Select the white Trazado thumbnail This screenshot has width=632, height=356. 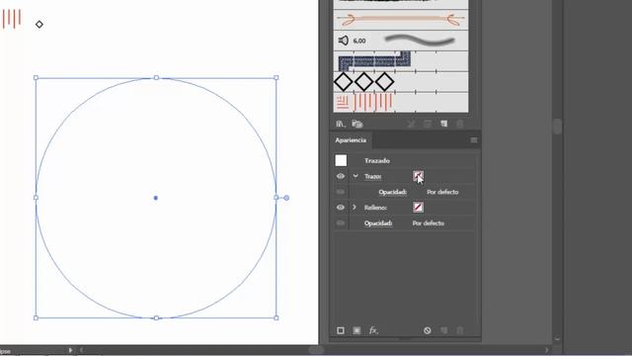(x=341, y=160)
